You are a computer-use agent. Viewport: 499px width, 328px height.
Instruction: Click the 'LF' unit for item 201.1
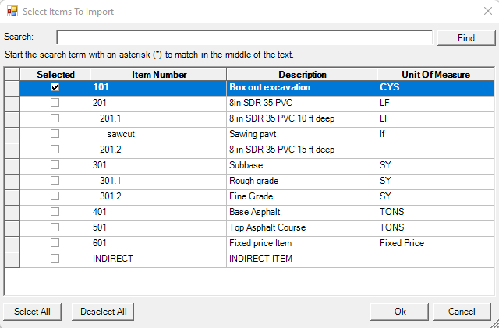436,119
